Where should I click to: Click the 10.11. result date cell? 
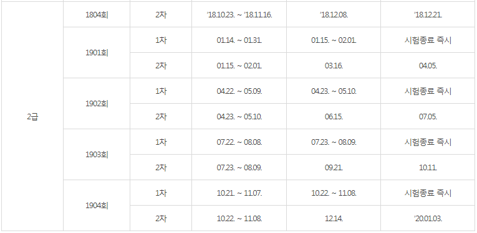pos(428,168)
